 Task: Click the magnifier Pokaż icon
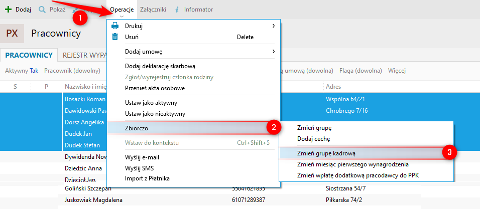click(42, 10)
